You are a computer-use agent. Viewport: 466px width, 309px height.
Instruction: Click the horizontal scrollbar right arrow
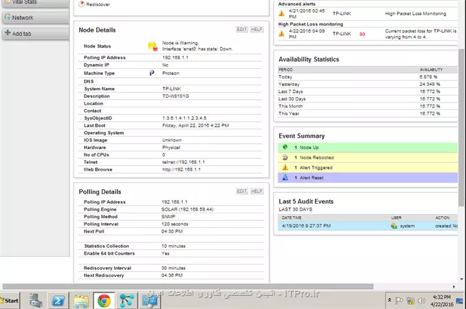454,286
